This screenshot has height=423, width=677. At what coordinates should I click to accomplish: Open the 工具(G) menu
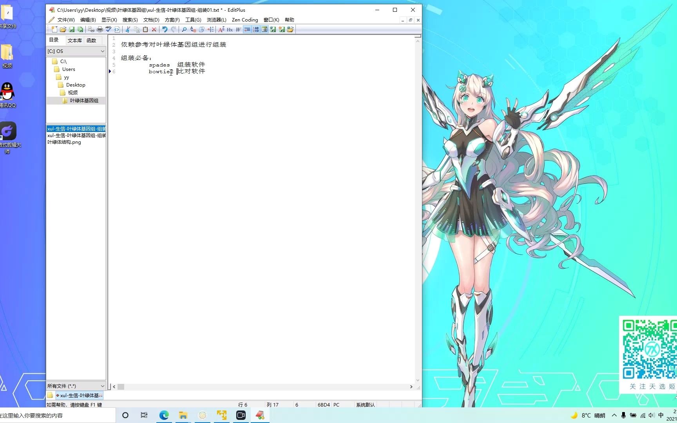(x=193, y=20)
